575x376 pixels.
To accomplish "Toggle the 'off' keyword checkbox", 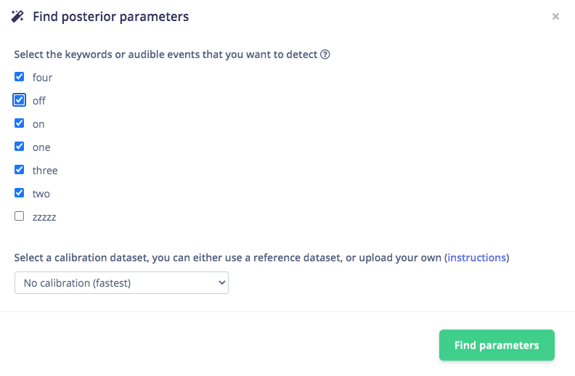I will click(x=20, y=100).
